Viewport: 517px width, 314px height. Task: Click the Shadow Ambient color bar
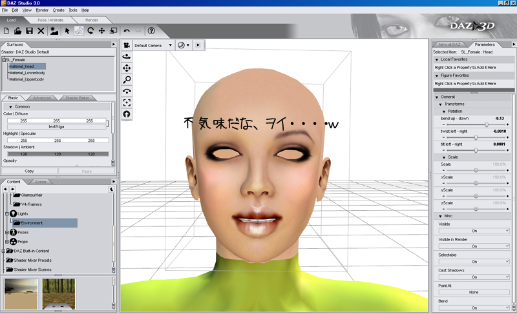click(58, 154)
